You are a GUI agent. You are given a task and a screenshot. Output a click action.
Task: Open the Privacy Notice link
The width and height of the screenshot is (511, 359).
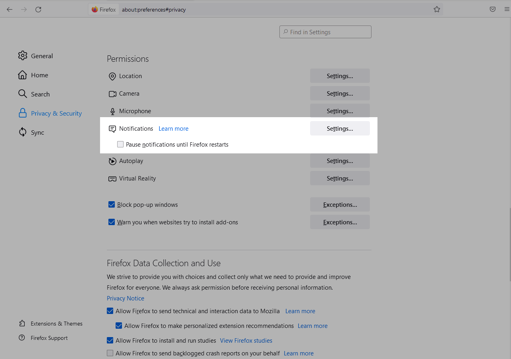[126, 298]
